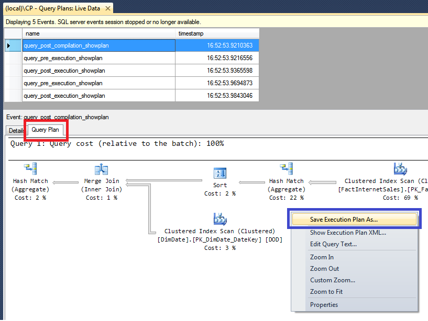This screenshot has width=428, height=321.
Task: Select the Hash Match icon costing 22%
Action: point(287,169)
